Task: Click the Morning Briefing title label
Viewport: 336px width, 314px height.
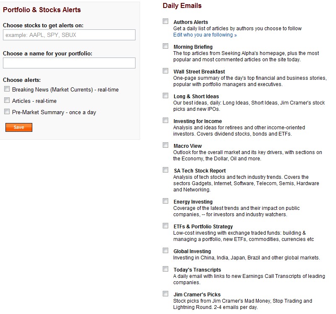Action: pyautogui.click(x=193, y=47)
